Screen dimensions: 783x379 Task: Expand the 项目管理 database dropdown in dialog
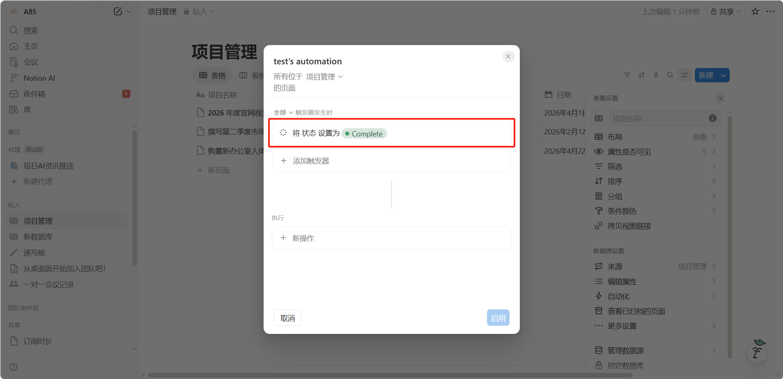click(324, 77)
